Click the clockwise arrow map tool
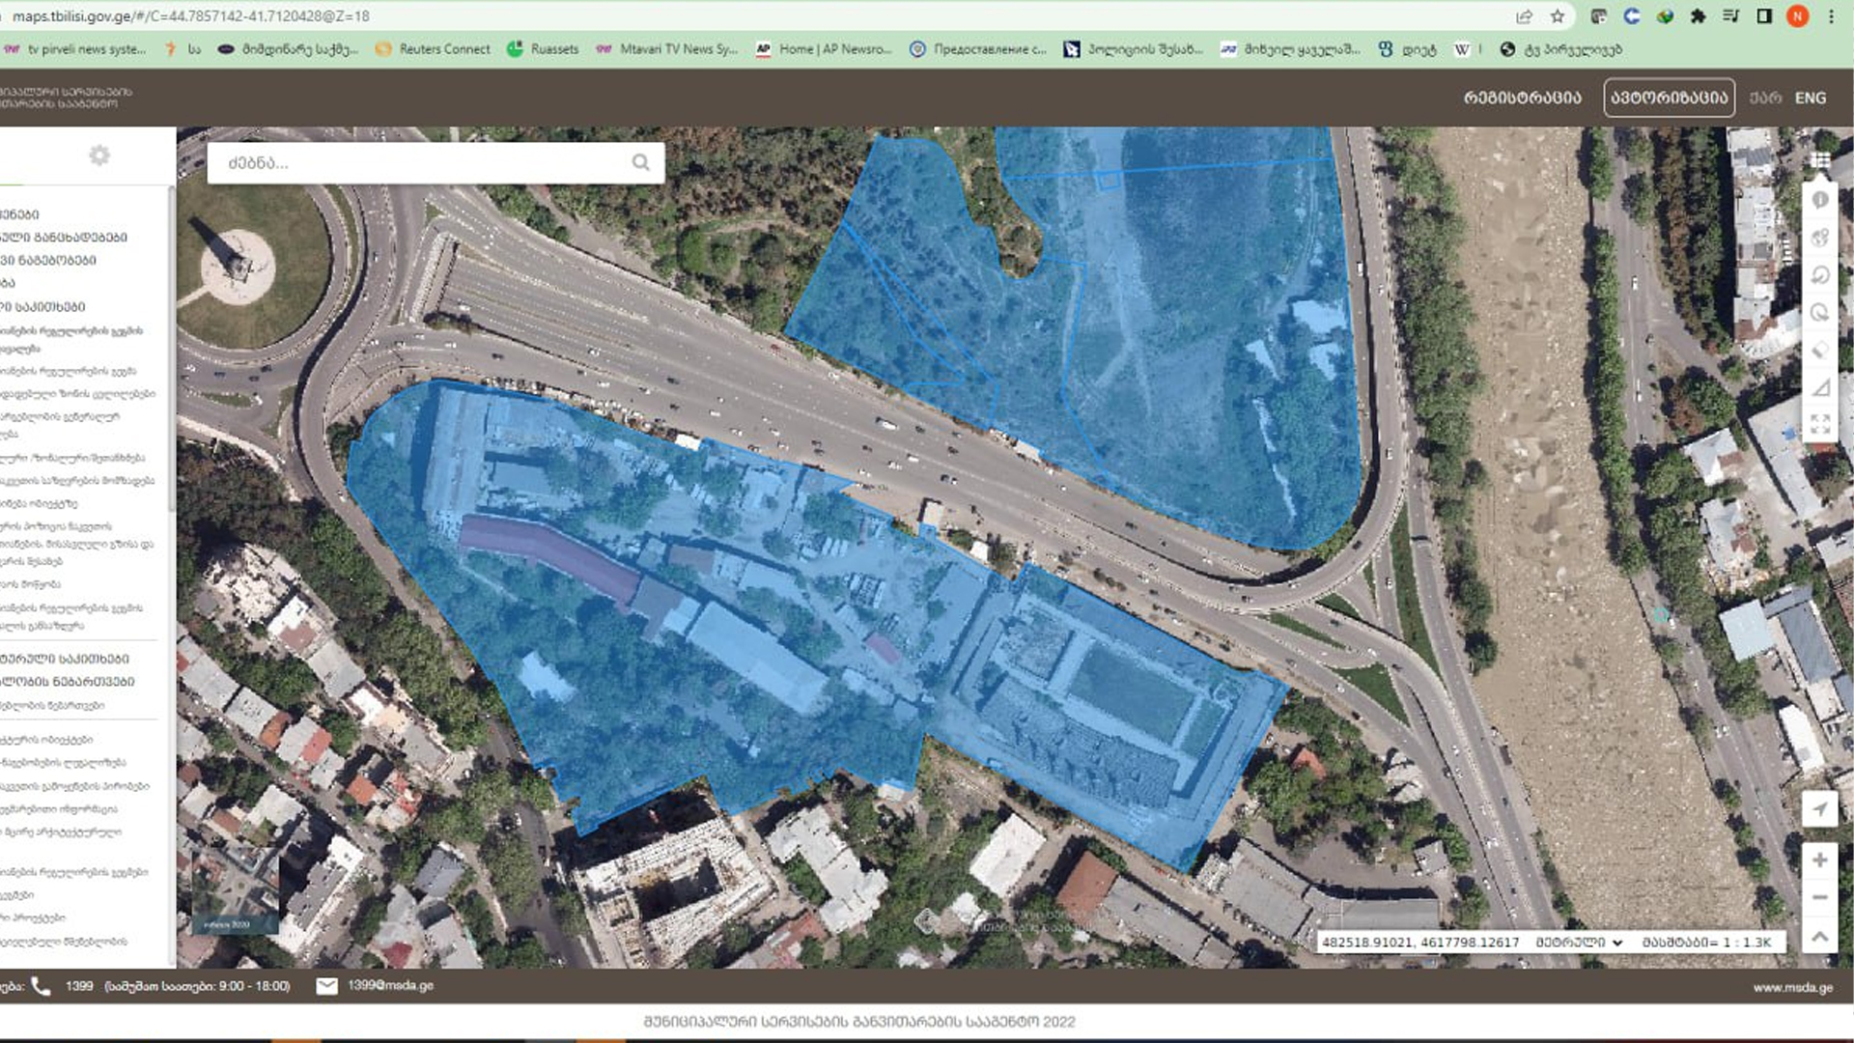This screenshot has height=1043, width=1854. tap(1820, 312)
